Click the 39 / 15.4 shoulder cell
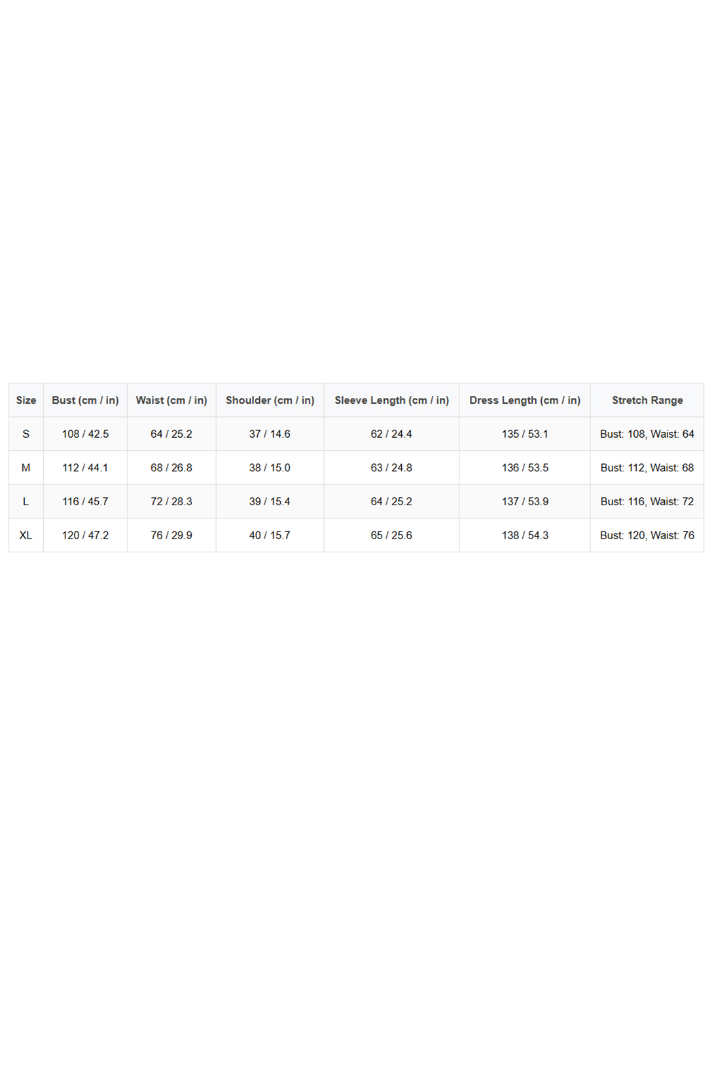Image resolution: width=712 pixels, height=1068 pixels. click(x=270, y=501)
